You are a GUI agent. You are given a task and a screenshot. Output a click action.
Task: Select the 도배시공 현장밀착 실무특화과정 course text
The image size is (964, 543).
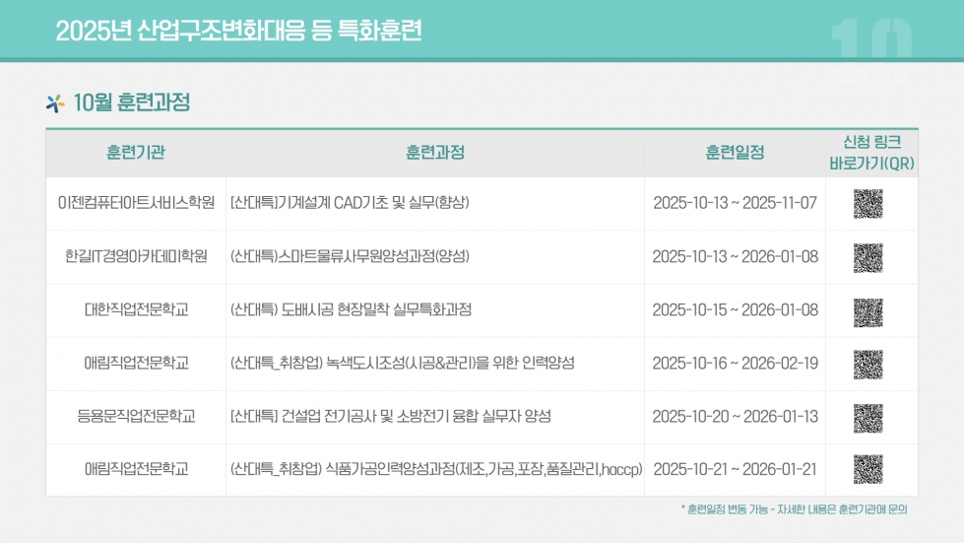(x=351, y=309)
